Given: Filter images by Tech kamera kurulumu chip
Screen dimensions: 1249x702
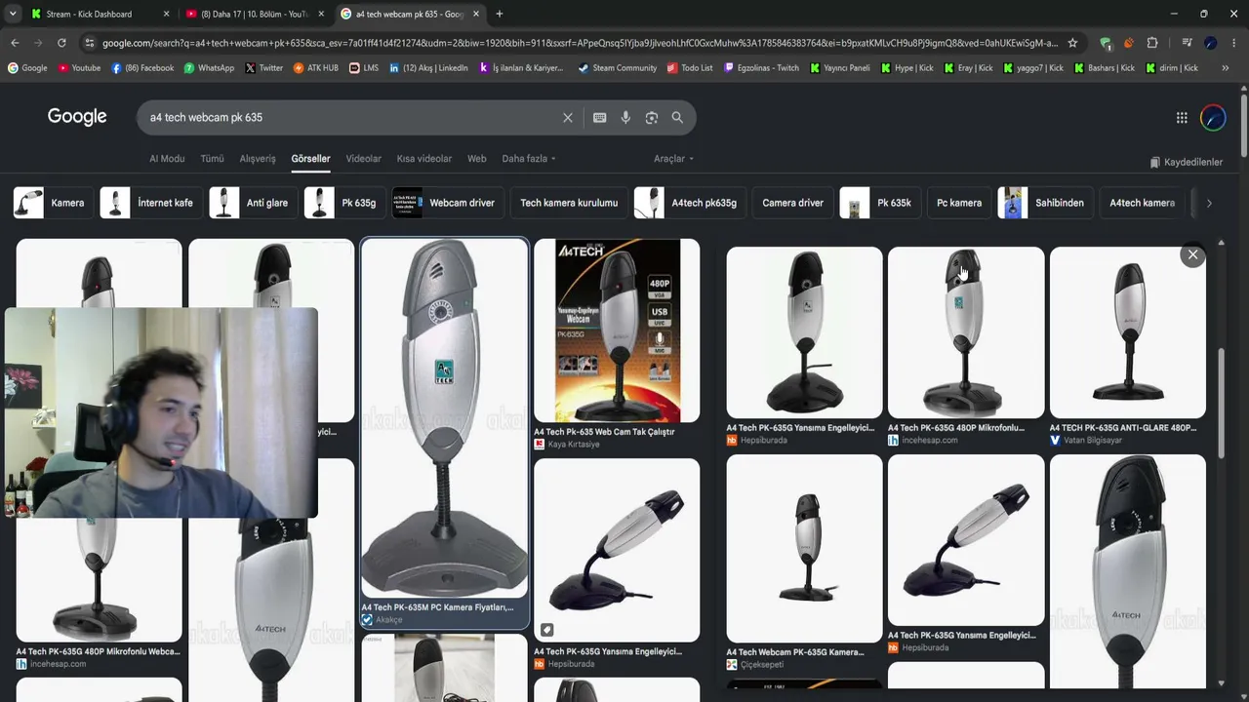Looking at the screenshot, I should click(x=569, y=203).
